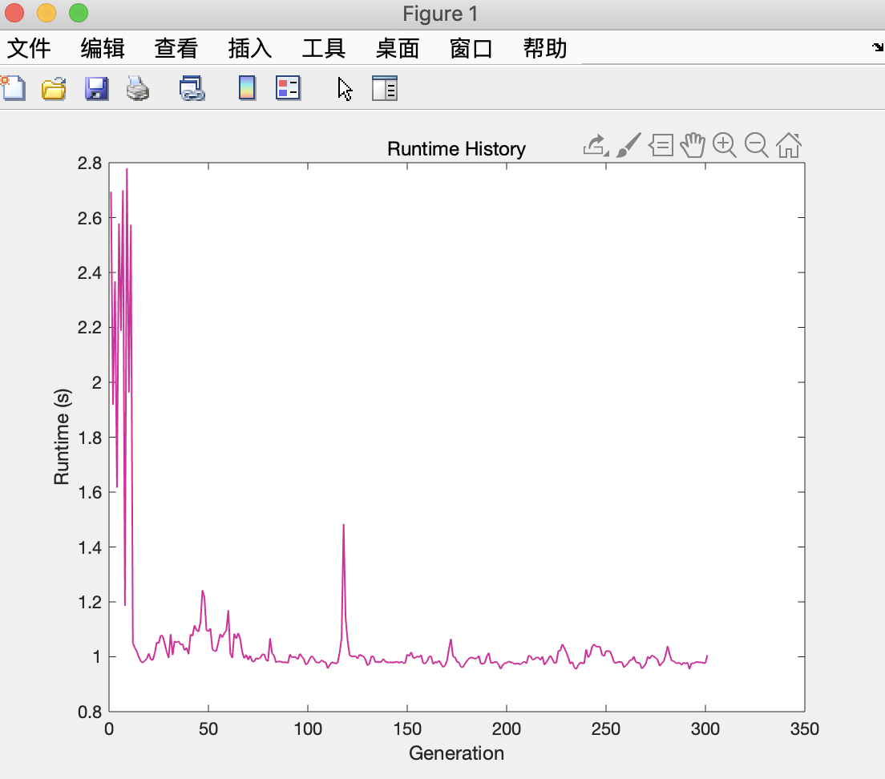Maximize the Figure 1 window
Screen dimensions: 885x779
(x=79, y=13)
